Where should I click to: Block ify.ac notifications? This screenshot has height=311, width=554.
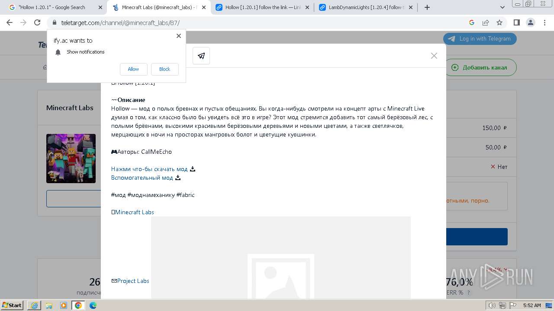[x=164, y=69]
